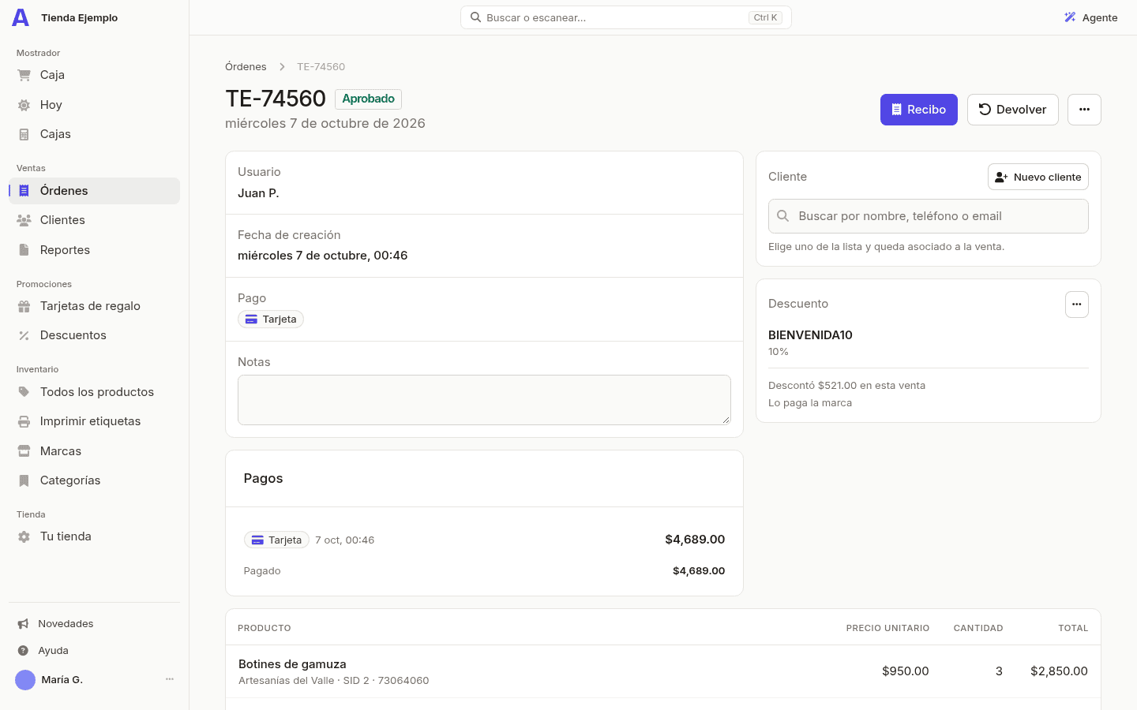Click the Tienda Ejemplo logo

coord(21,17)
